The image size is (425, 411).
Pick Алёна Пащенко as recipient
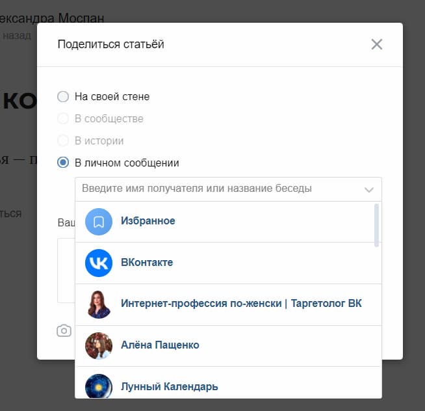click(x=228, y=345)
